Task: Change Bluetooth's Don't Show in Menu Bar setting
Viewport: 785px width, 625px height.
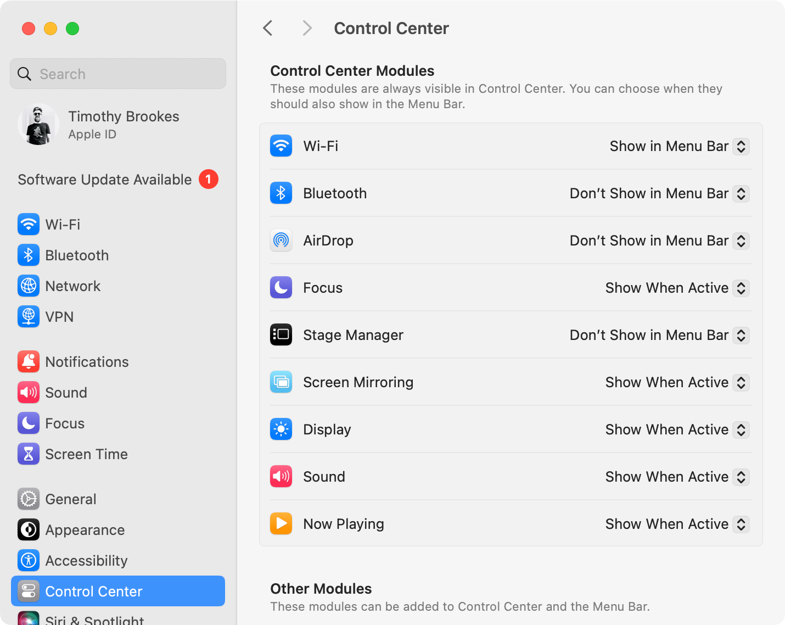Action: 741,193
